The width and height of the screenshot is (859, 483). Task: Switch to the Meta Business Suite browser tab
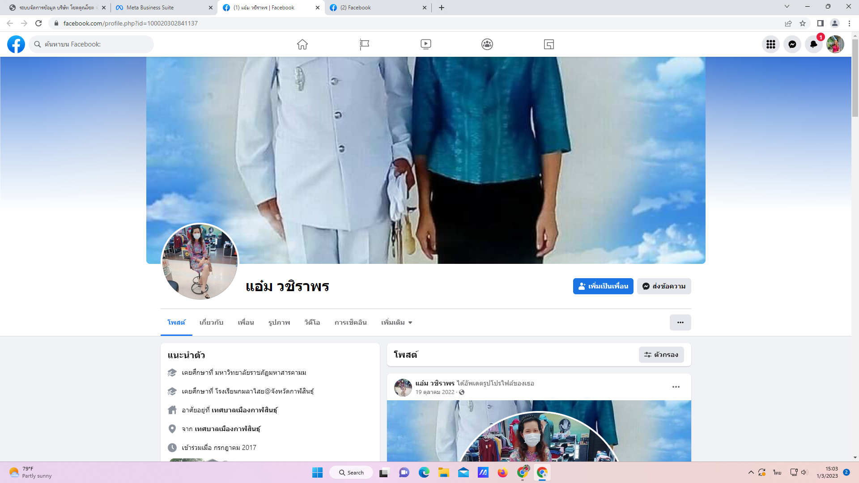pyautogui.click(x=150, y=8)
